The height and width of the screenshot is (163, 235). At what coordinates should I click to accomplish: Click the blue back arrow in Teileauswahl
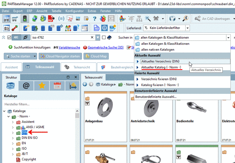[85, 84]
